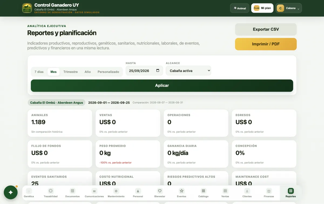Screen dimensions: 324x204
Task: Click the Control Ganadero UY logo
Action: 27,8
